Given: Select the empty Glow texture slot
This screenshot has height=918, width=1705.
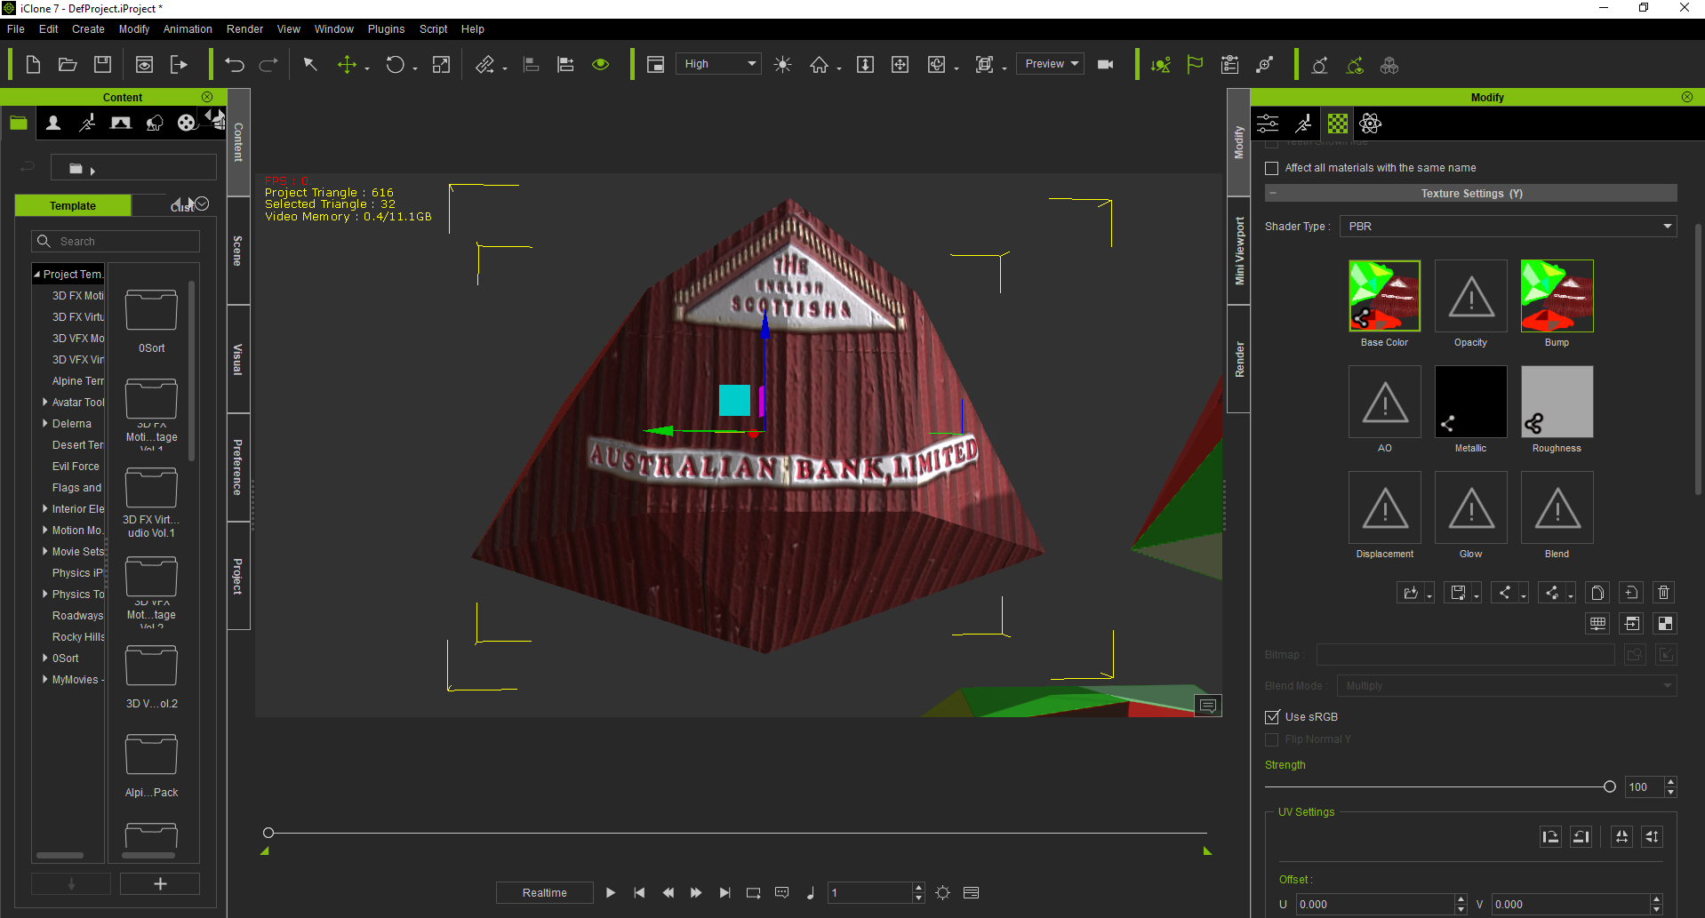Looking at the screenshot, I should tap(1470, 507).
